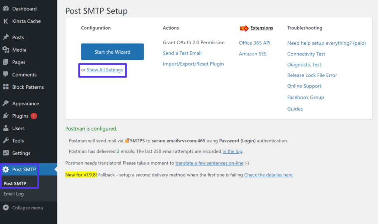Screen dimensions: 378x224
Task: Click Send a Test Email
Action: pos(182,53)
